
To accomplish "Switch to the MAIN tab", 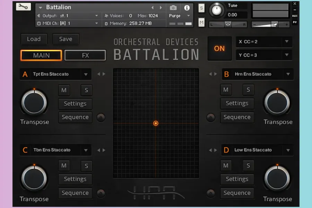I will click(x=41, y=55).
